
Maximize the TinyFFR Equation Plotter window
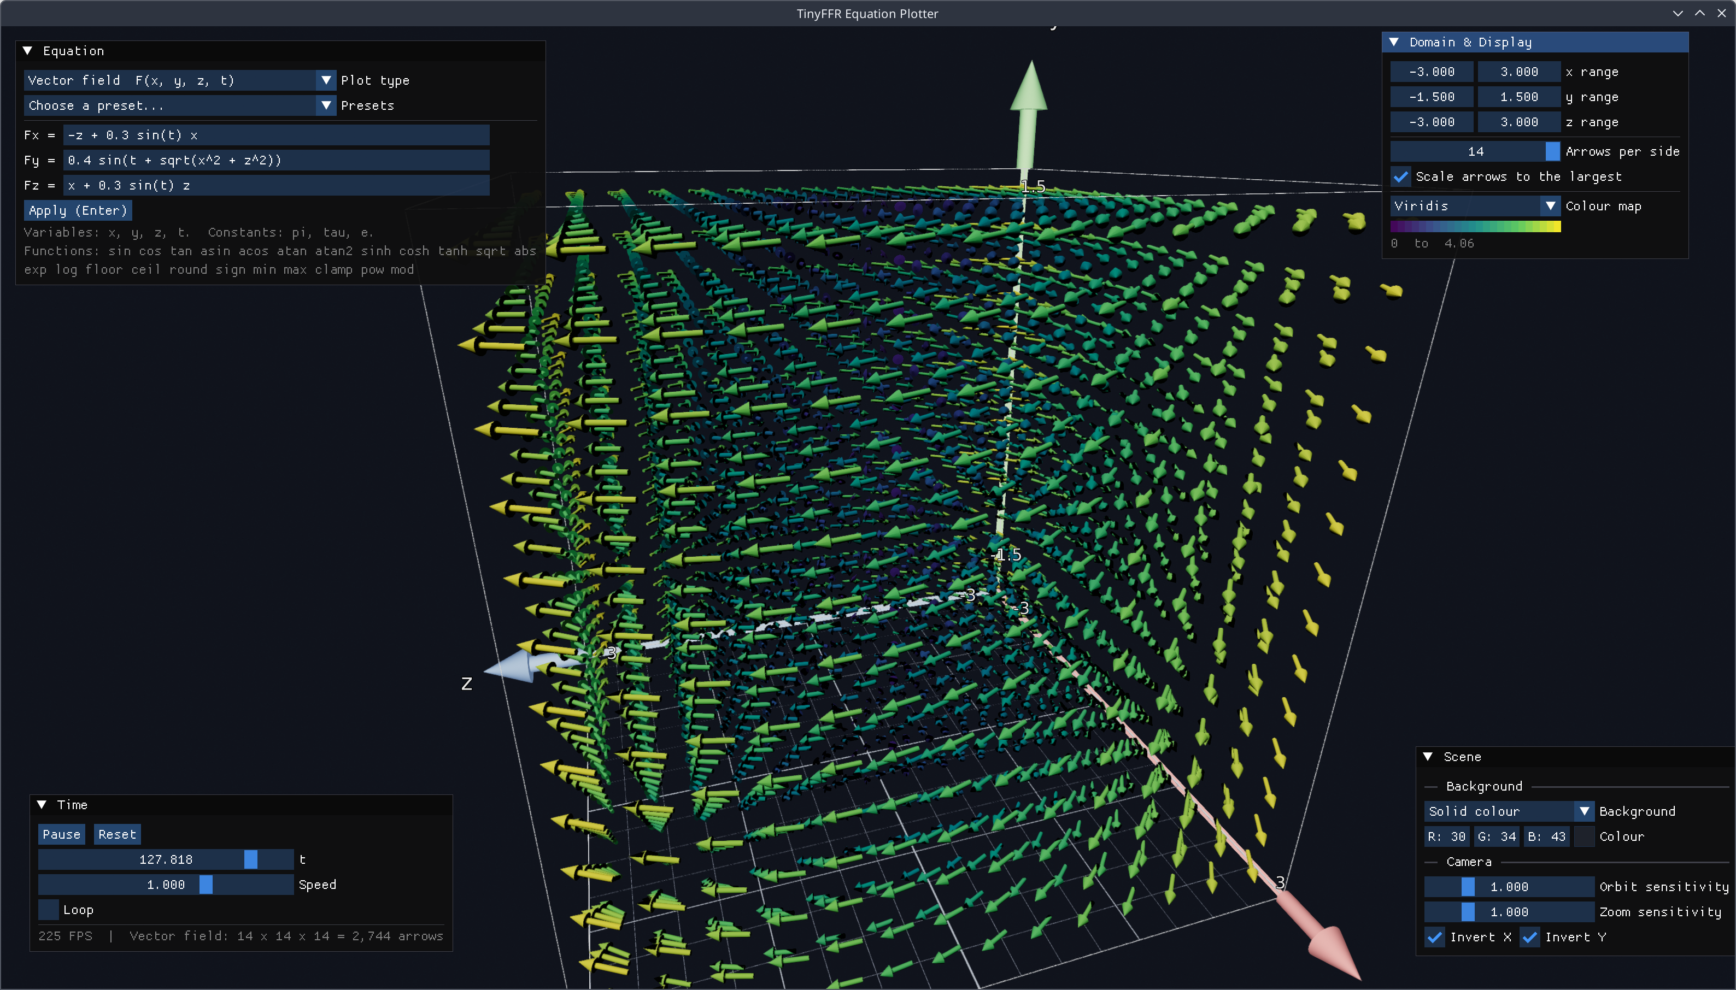click(1699, 13)
